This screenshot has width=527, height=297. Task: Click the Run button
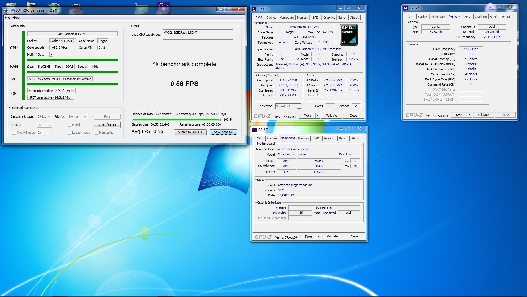(107, 116)
